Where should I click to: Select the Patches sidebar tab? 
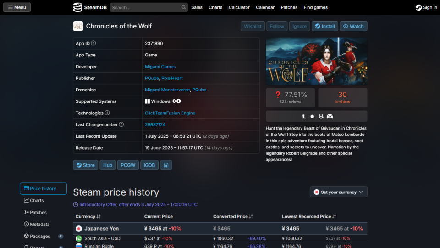tap(43, 212)
